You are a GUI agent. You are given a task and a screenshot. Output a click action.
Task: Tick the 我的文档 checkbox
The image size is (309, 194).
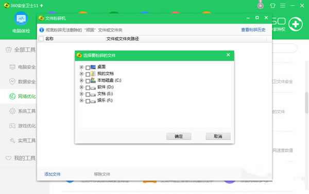[x=88, y=74]
